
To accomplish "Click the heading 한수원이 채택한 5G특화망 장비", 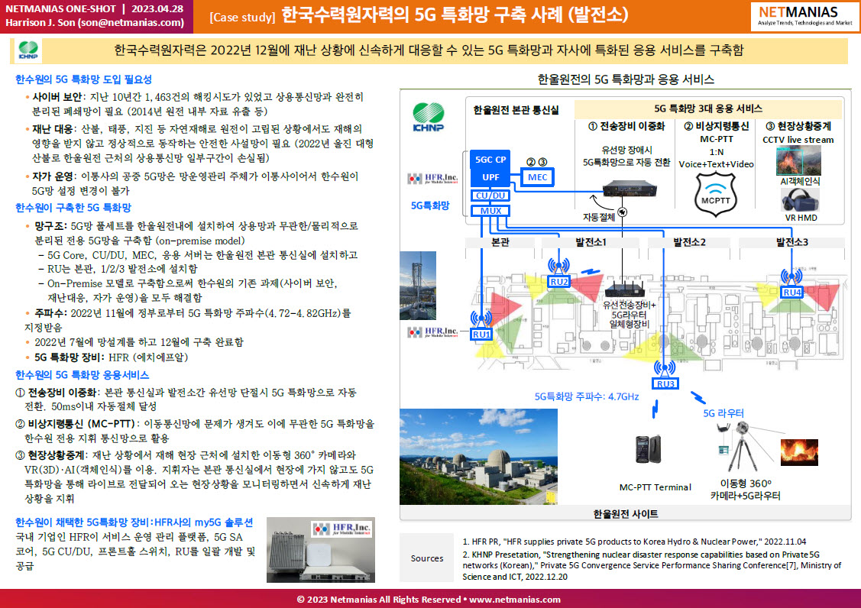I will pos(134,522).
